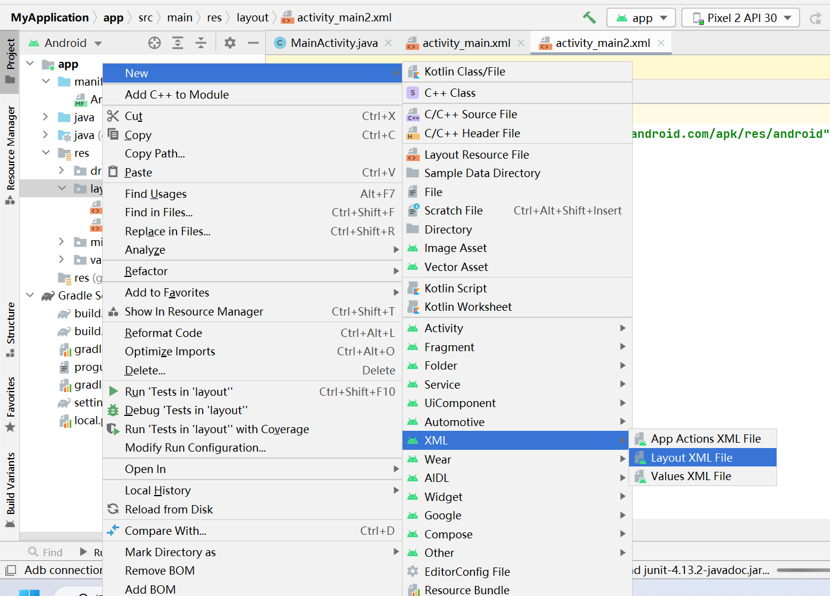The height and width of the screenshot is (596, 830).
Task: Click the Show In Resource Manager icon
Action: click(x=113, y=311)
